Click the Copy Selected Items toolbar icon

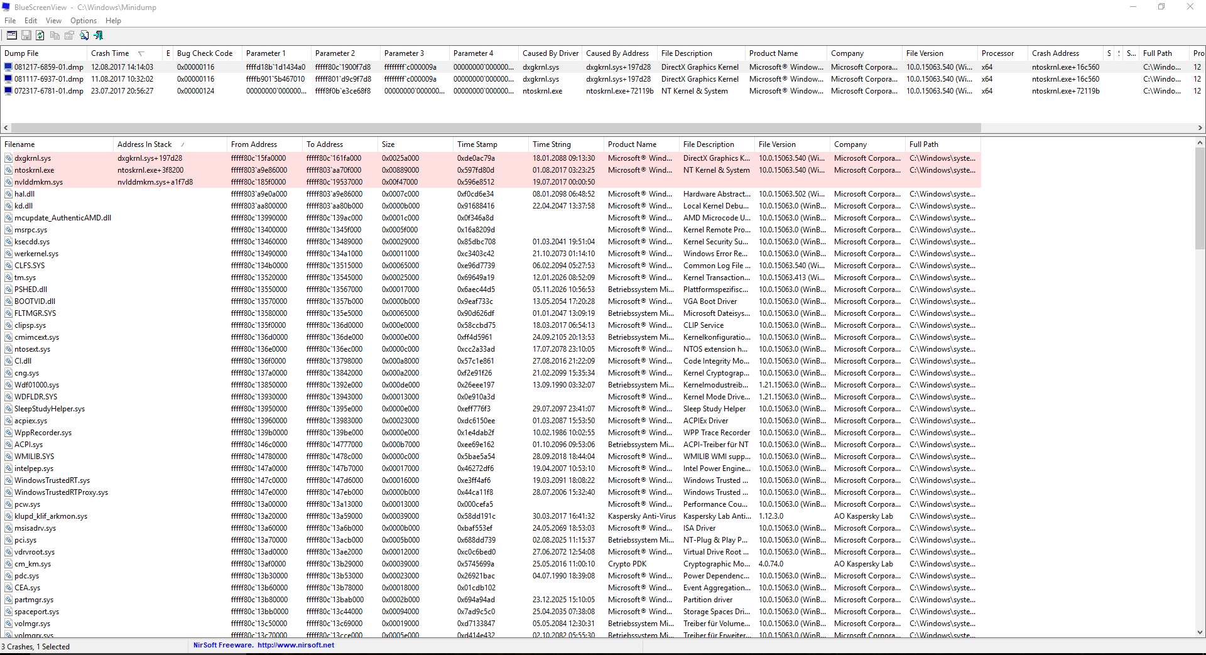[55, 36]
